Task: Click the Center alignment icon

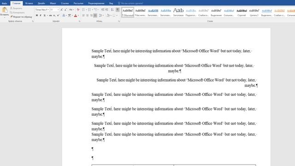Action: point(87,15)
